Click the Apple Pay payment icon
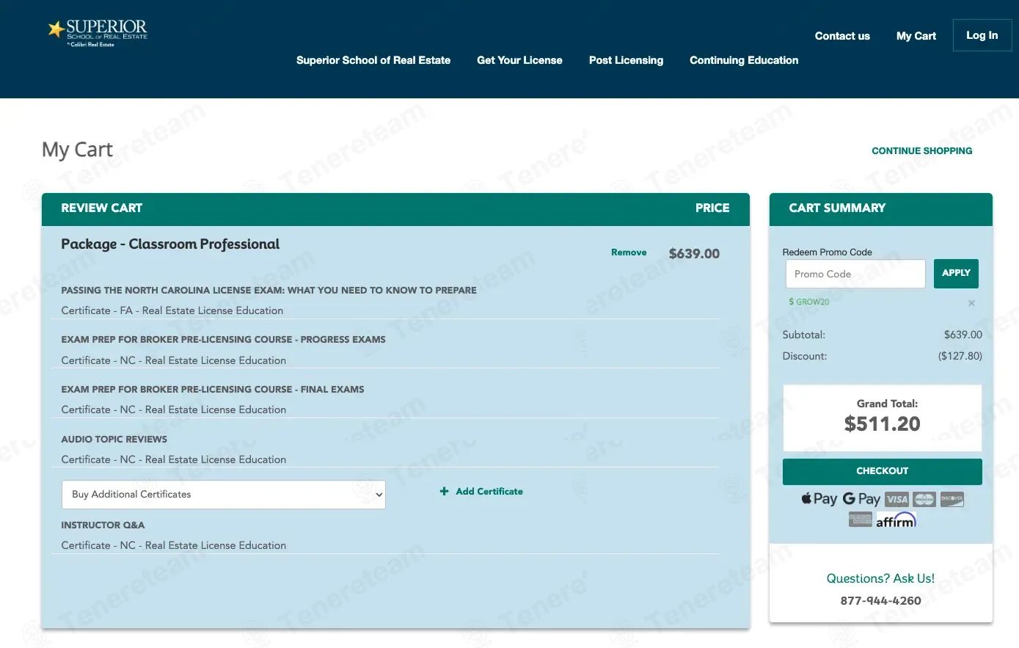The width and height of the screenshot is (1019, 648). click(819, 499)
